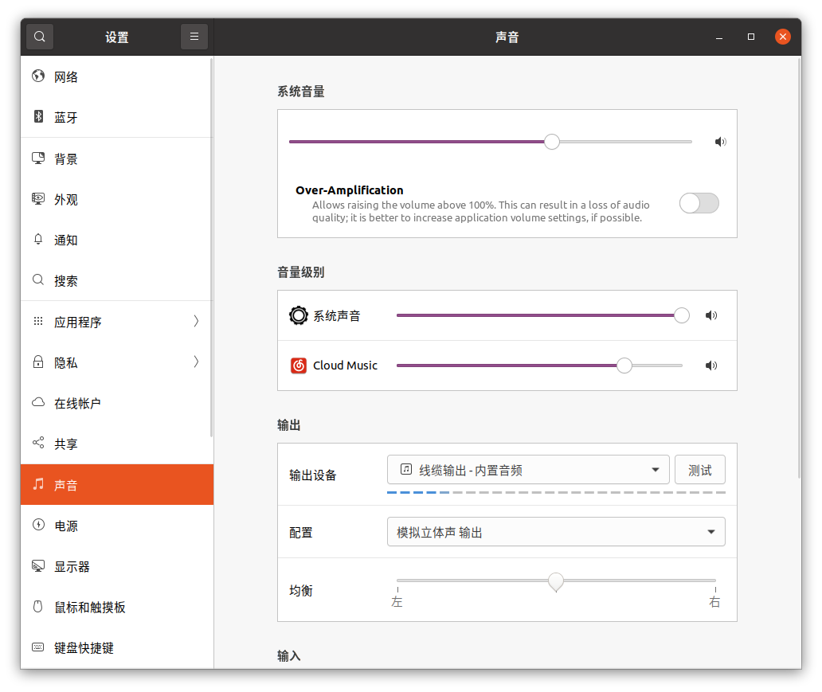
Task: Click the mouse icon beside 鼠标和触摸板
Action: tap(38, 607)
